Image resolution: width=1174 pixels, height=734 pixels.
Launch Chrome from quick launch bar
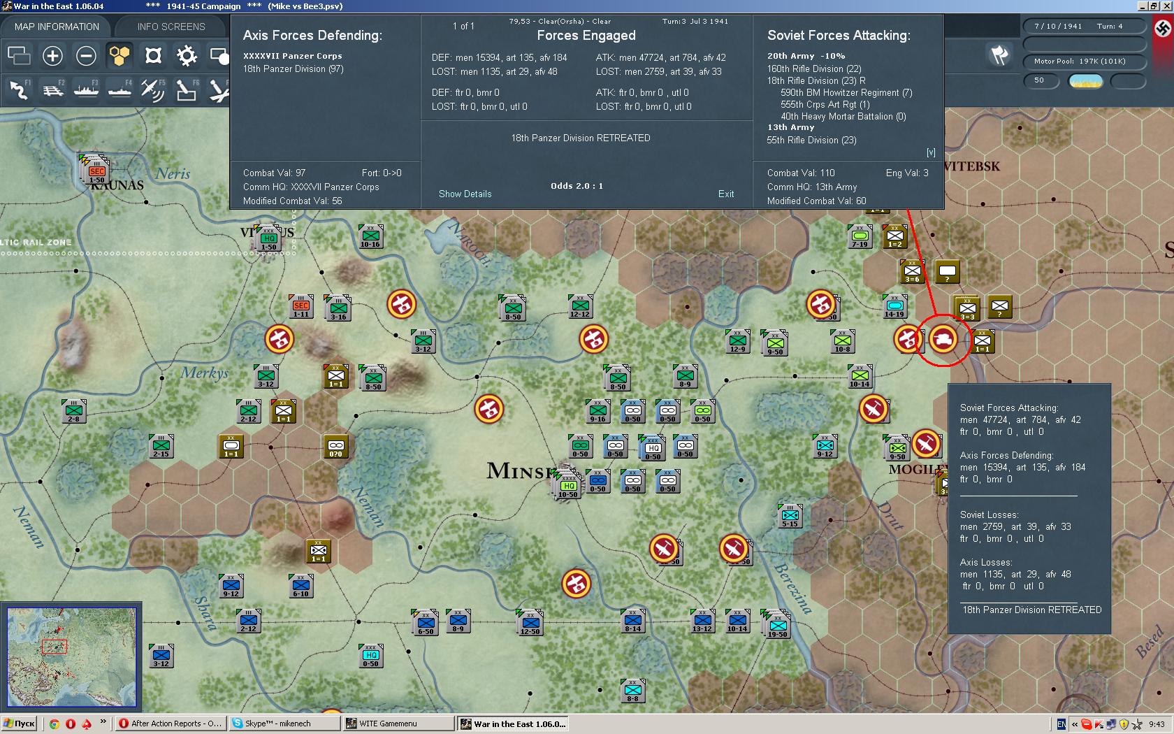(x=55, y=724)
